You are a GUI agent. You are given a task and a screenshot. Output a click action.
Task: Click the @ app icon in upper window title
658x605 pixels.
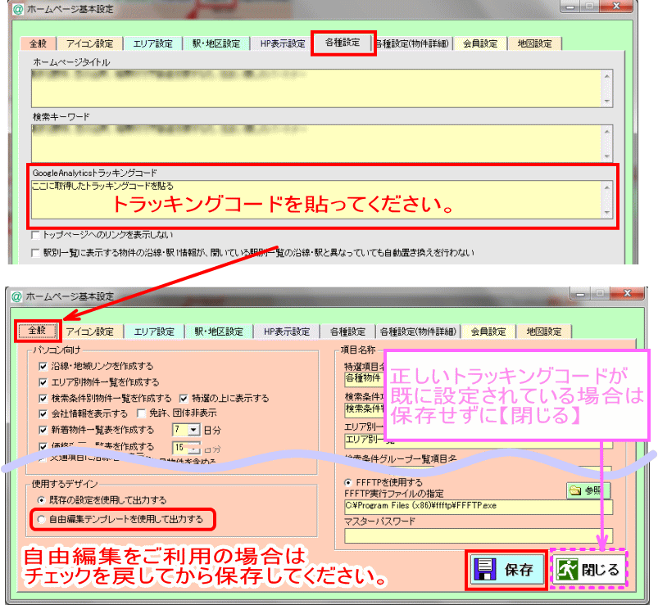coord(18,9)
